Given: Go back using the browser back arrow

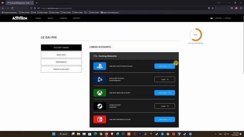Looking at the screenshot, I should pyautogui.click(x=3, y=8).
